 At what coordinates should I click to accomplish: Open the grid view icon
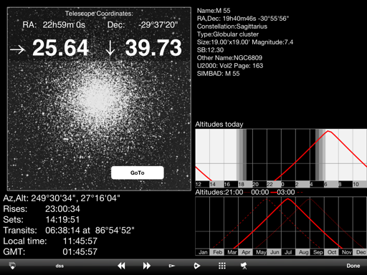[x=222, y=266]
